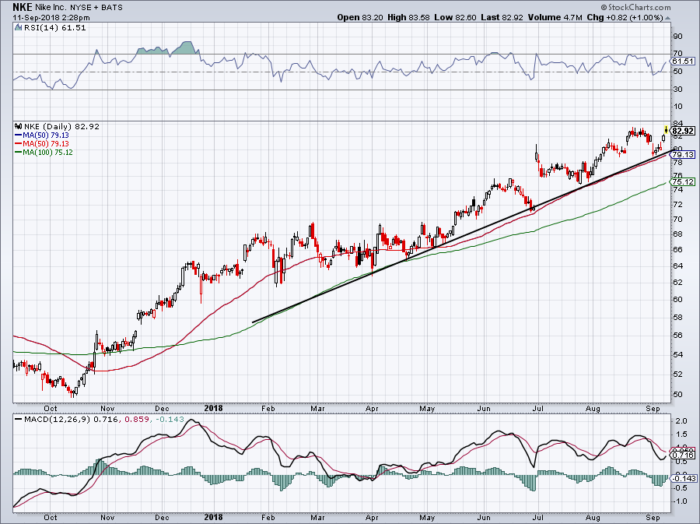Click the 75.12 moving-average tag on the axis
This screenshot has width=700, height=524.
683,182
